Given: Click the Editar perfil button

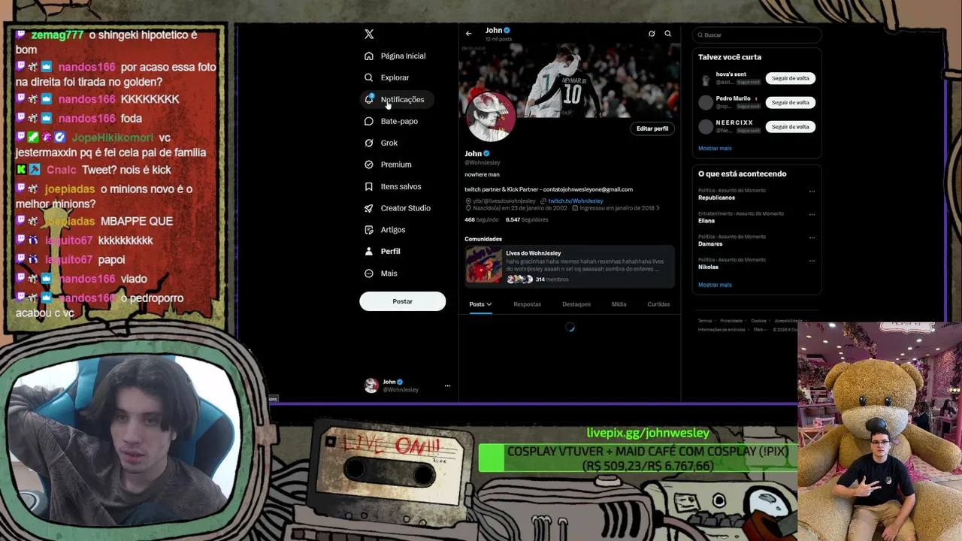Looking at the screenshot, I should pos(652,128).
